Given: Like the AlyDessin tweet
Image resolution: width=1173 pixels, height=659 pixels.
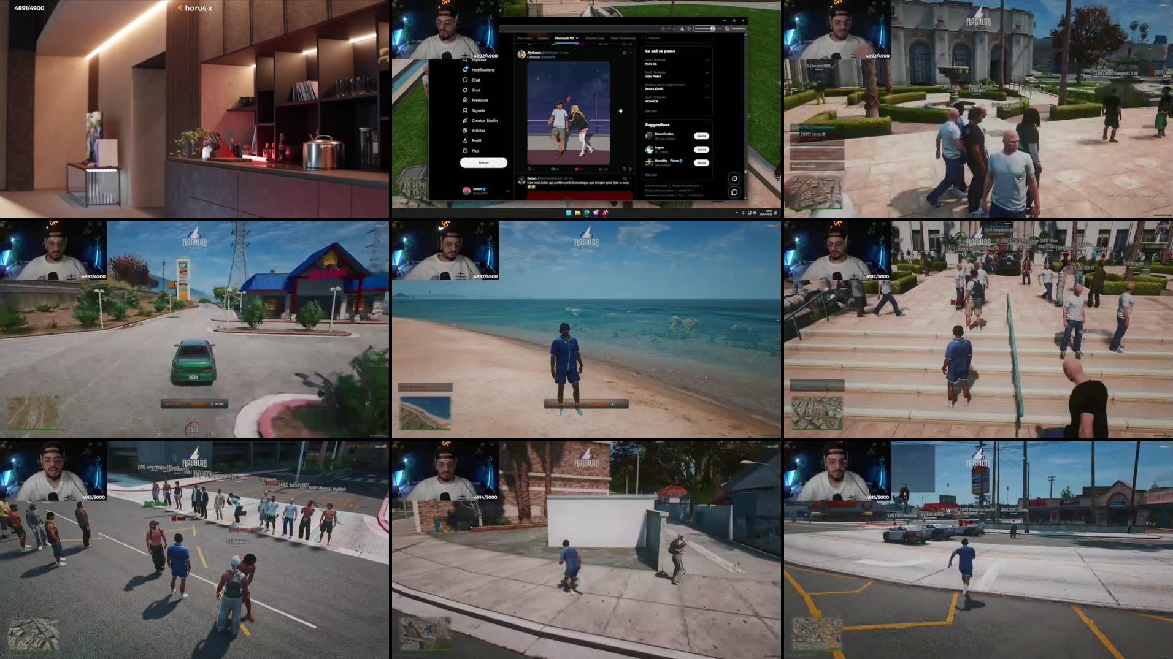Looking at the screenshot, I should [x=577, y=169].
